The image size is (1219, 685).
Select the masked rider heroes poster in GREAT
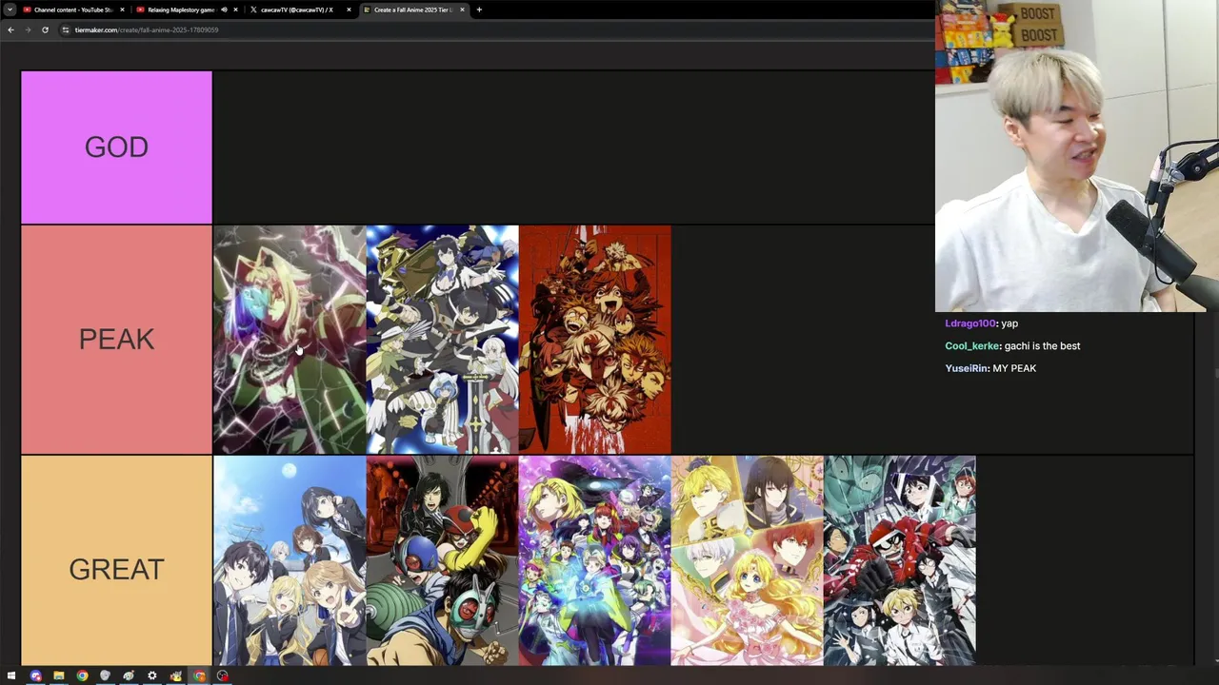click(442, 560)
